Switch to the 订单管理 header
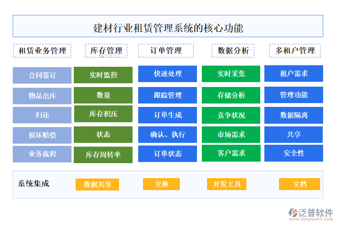This screenshot has width=337, height=225. pyautogui.click(x=166, y=51)
